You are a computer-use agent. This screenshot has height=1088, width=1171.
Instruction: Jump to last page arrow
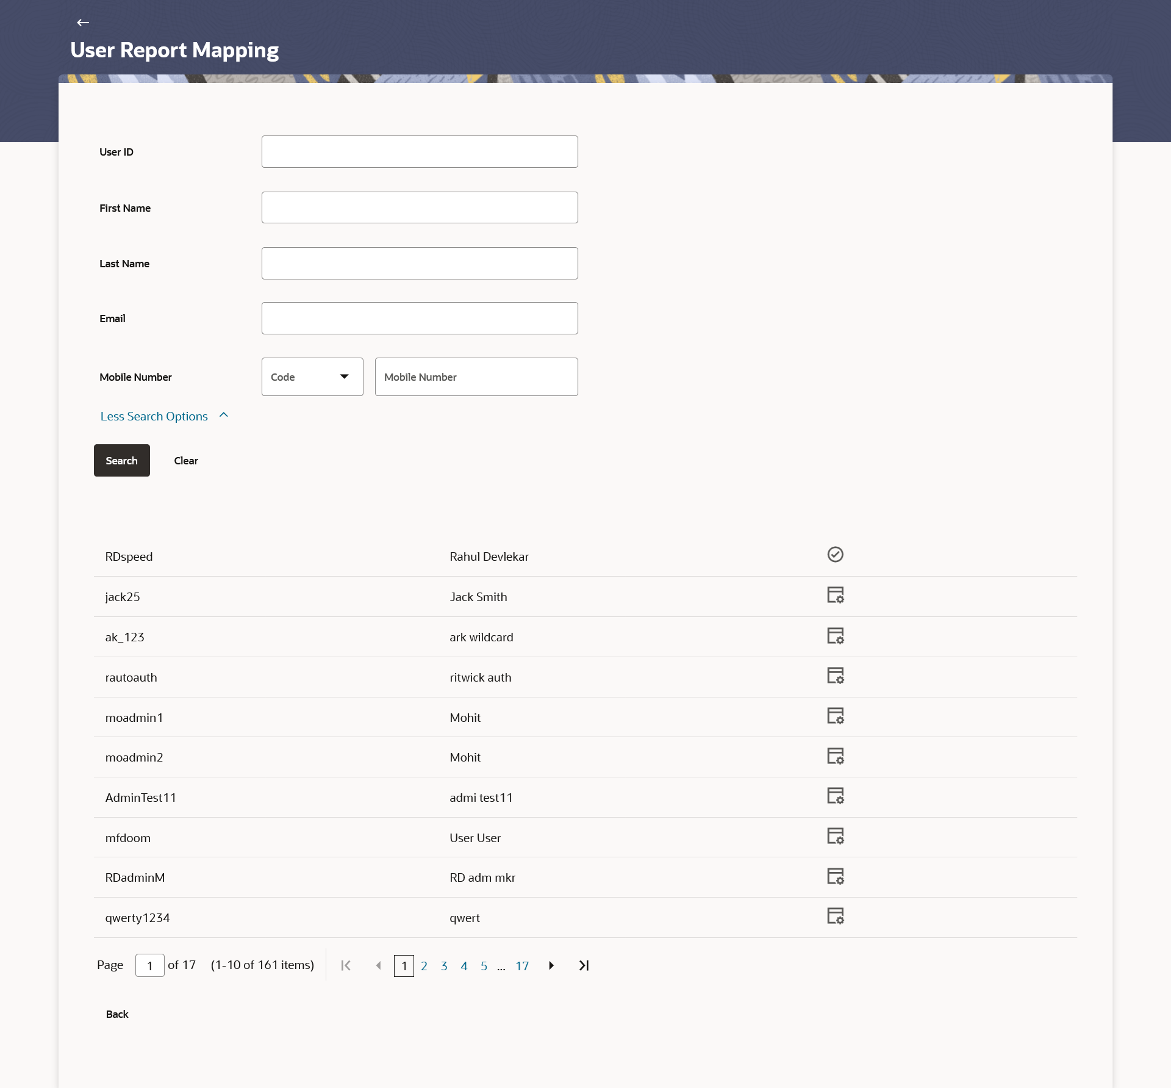tap(584, 965)
